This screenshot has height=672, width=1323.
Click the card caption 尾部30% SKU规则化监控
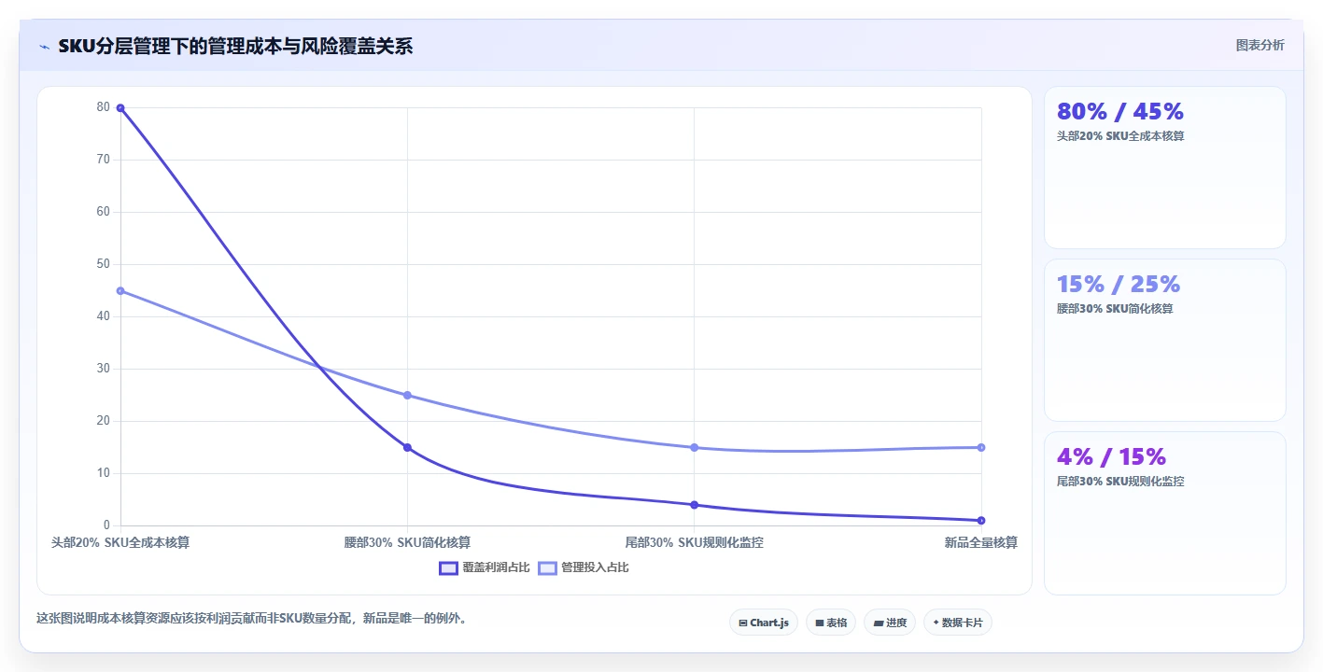click(1120, 482)
